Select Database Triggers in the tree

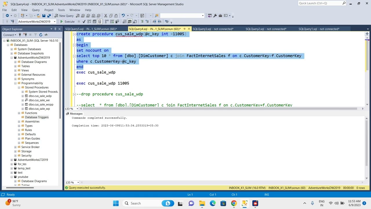tap(37, 117)
